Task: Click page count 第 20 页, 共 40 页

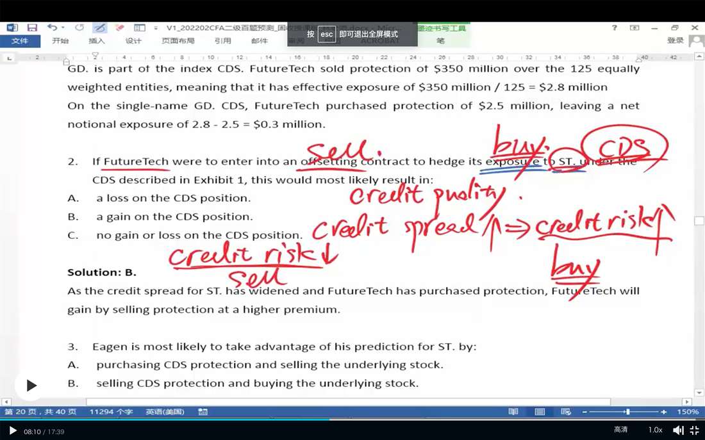Action: coord(40,412)
